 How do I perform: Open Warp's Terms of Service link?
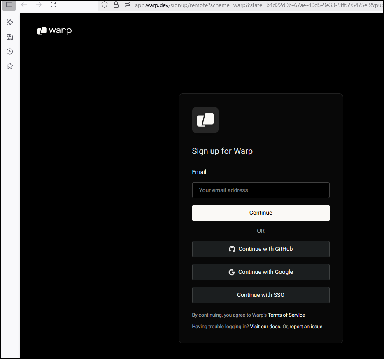tap(286, 315)
